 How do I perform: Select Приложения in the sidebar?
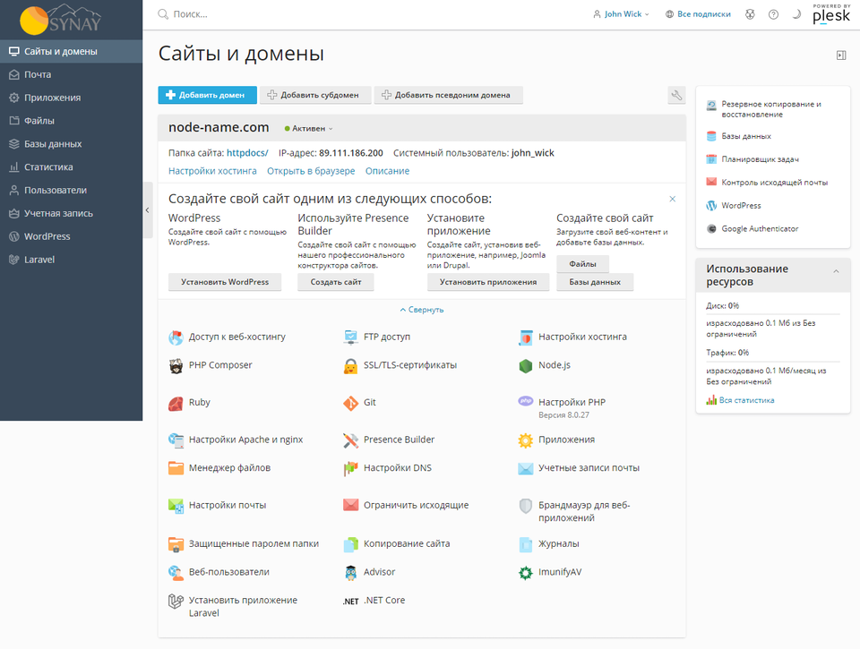(72, 98)
